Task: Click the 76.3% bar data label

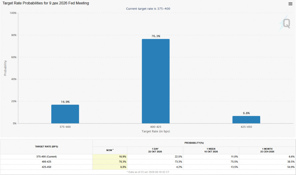Action: (x=156, y=36)
